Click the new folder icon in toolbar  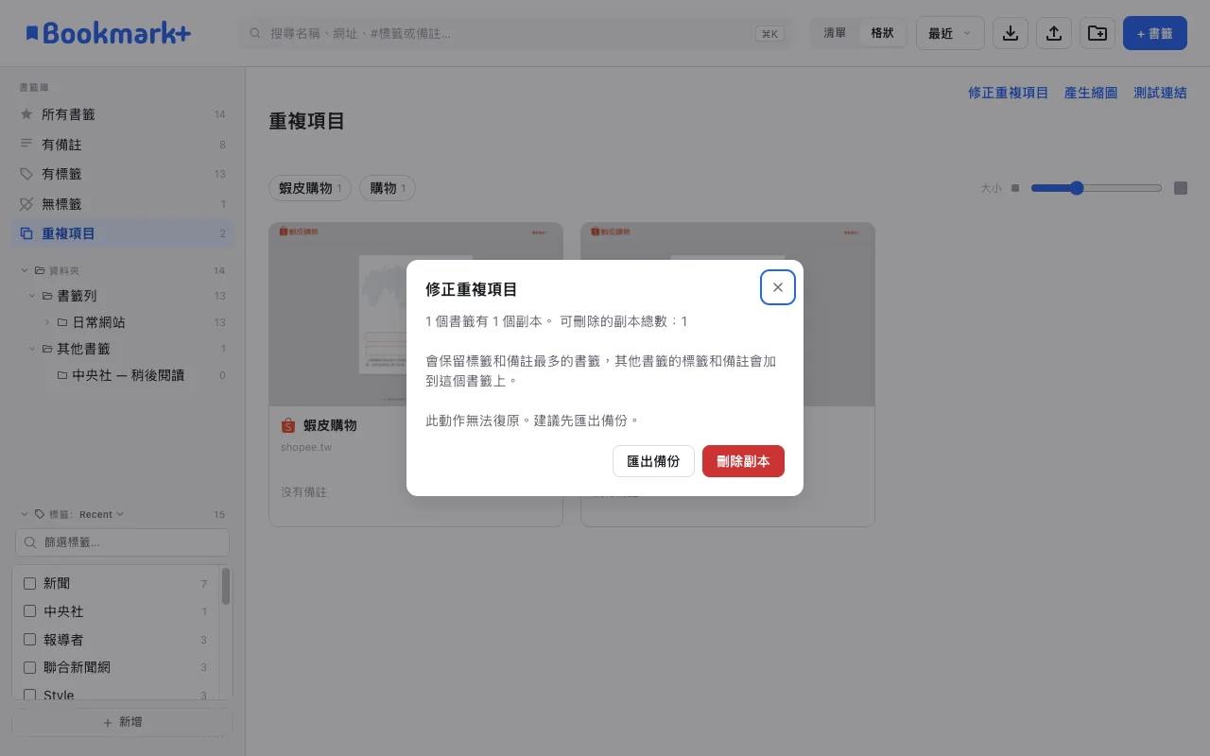point(1098,33)
